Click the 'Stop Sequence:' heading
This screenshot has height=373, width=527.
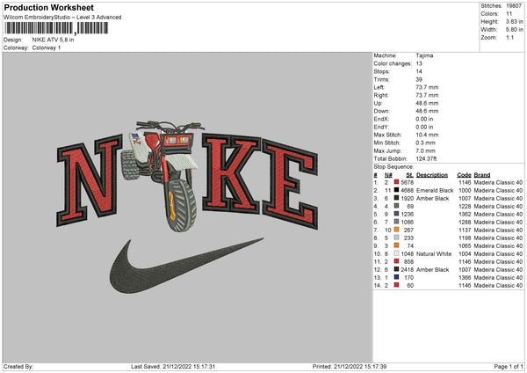click(393, 167)
